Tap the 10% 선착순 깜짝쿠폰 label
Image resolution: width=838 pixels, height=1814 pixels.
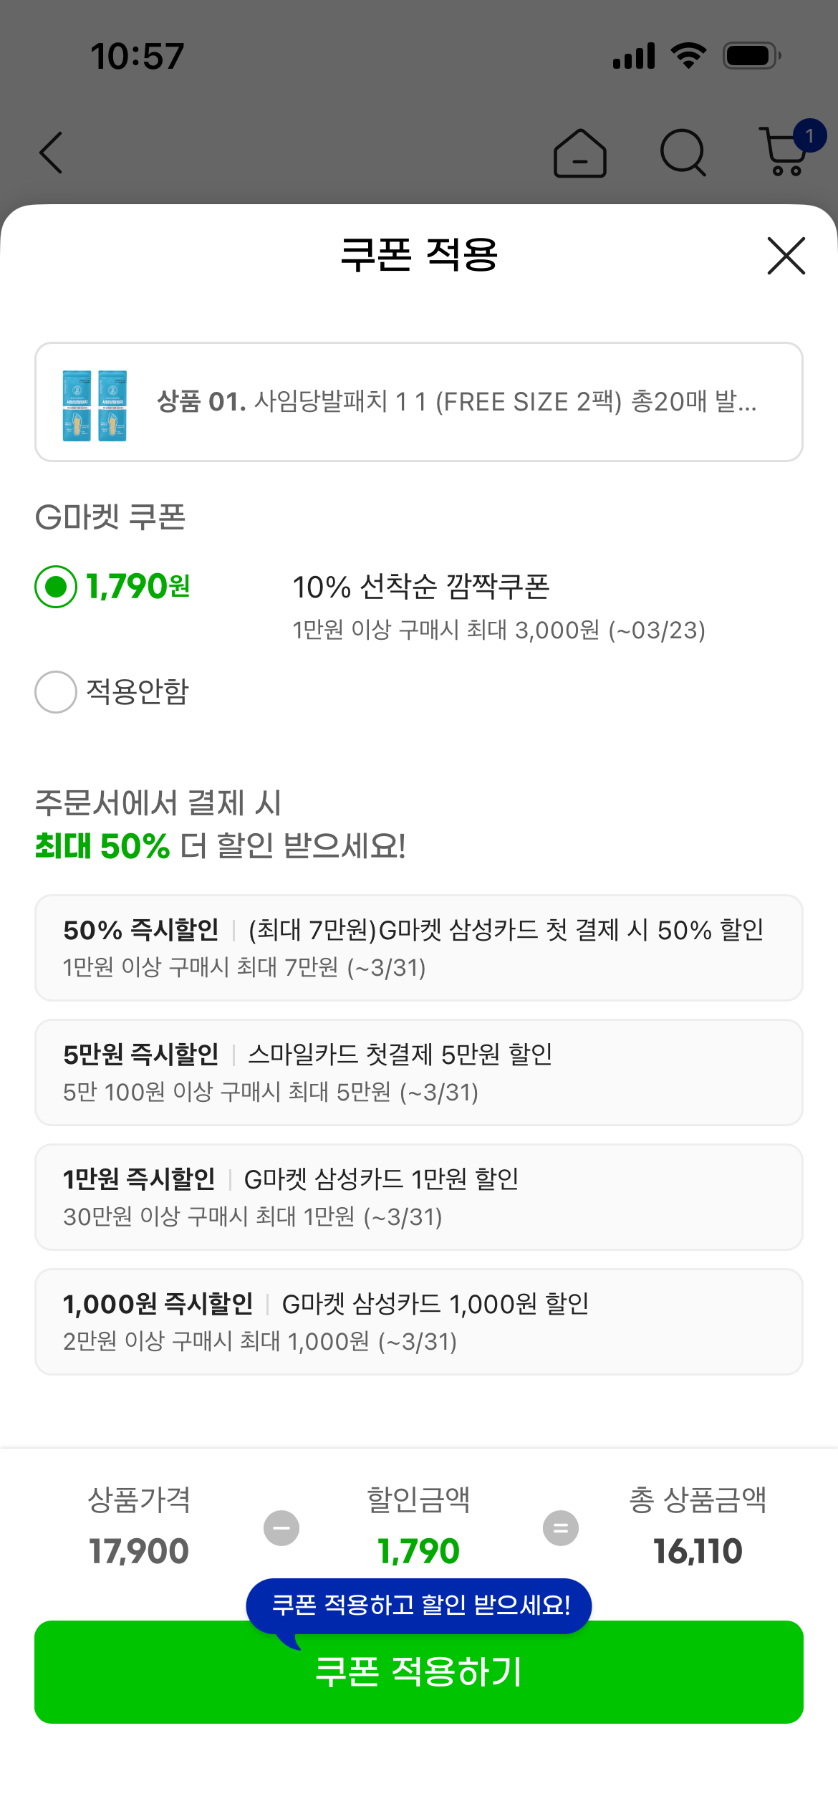click(421, 587)
